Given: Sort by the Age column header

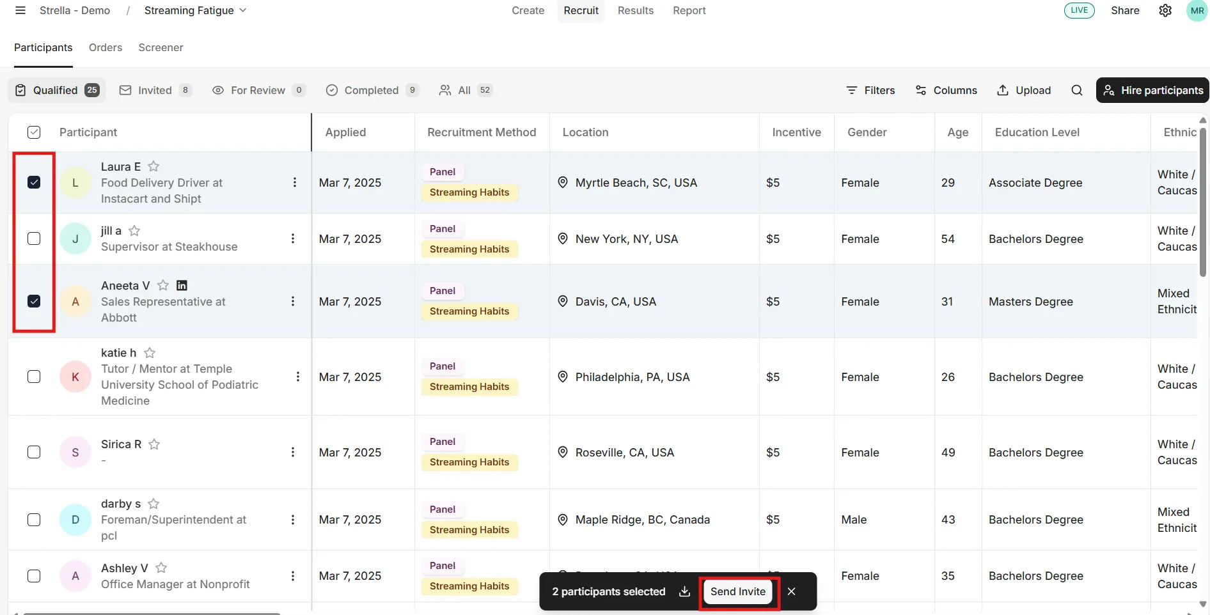Looking at the screenshot, I should pos(958,132).
